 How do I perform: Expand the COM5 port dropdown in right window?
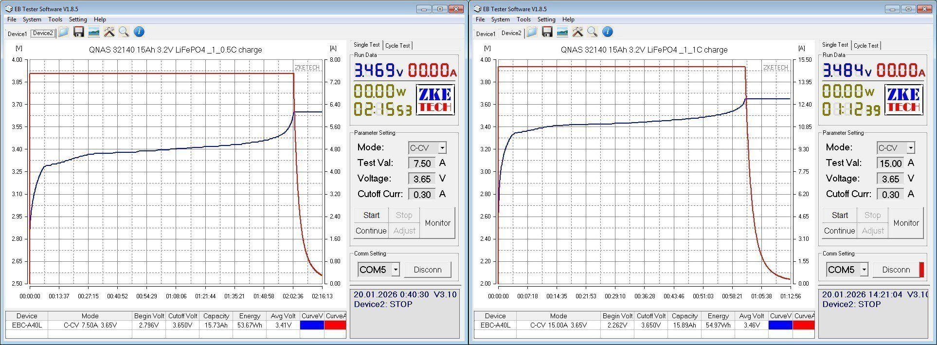pyautogui.click(x=864, y=270)
